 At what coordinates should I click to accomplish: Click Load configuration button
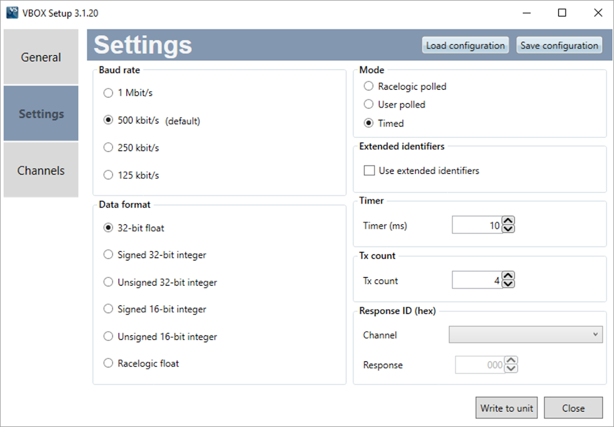(465, 45)
